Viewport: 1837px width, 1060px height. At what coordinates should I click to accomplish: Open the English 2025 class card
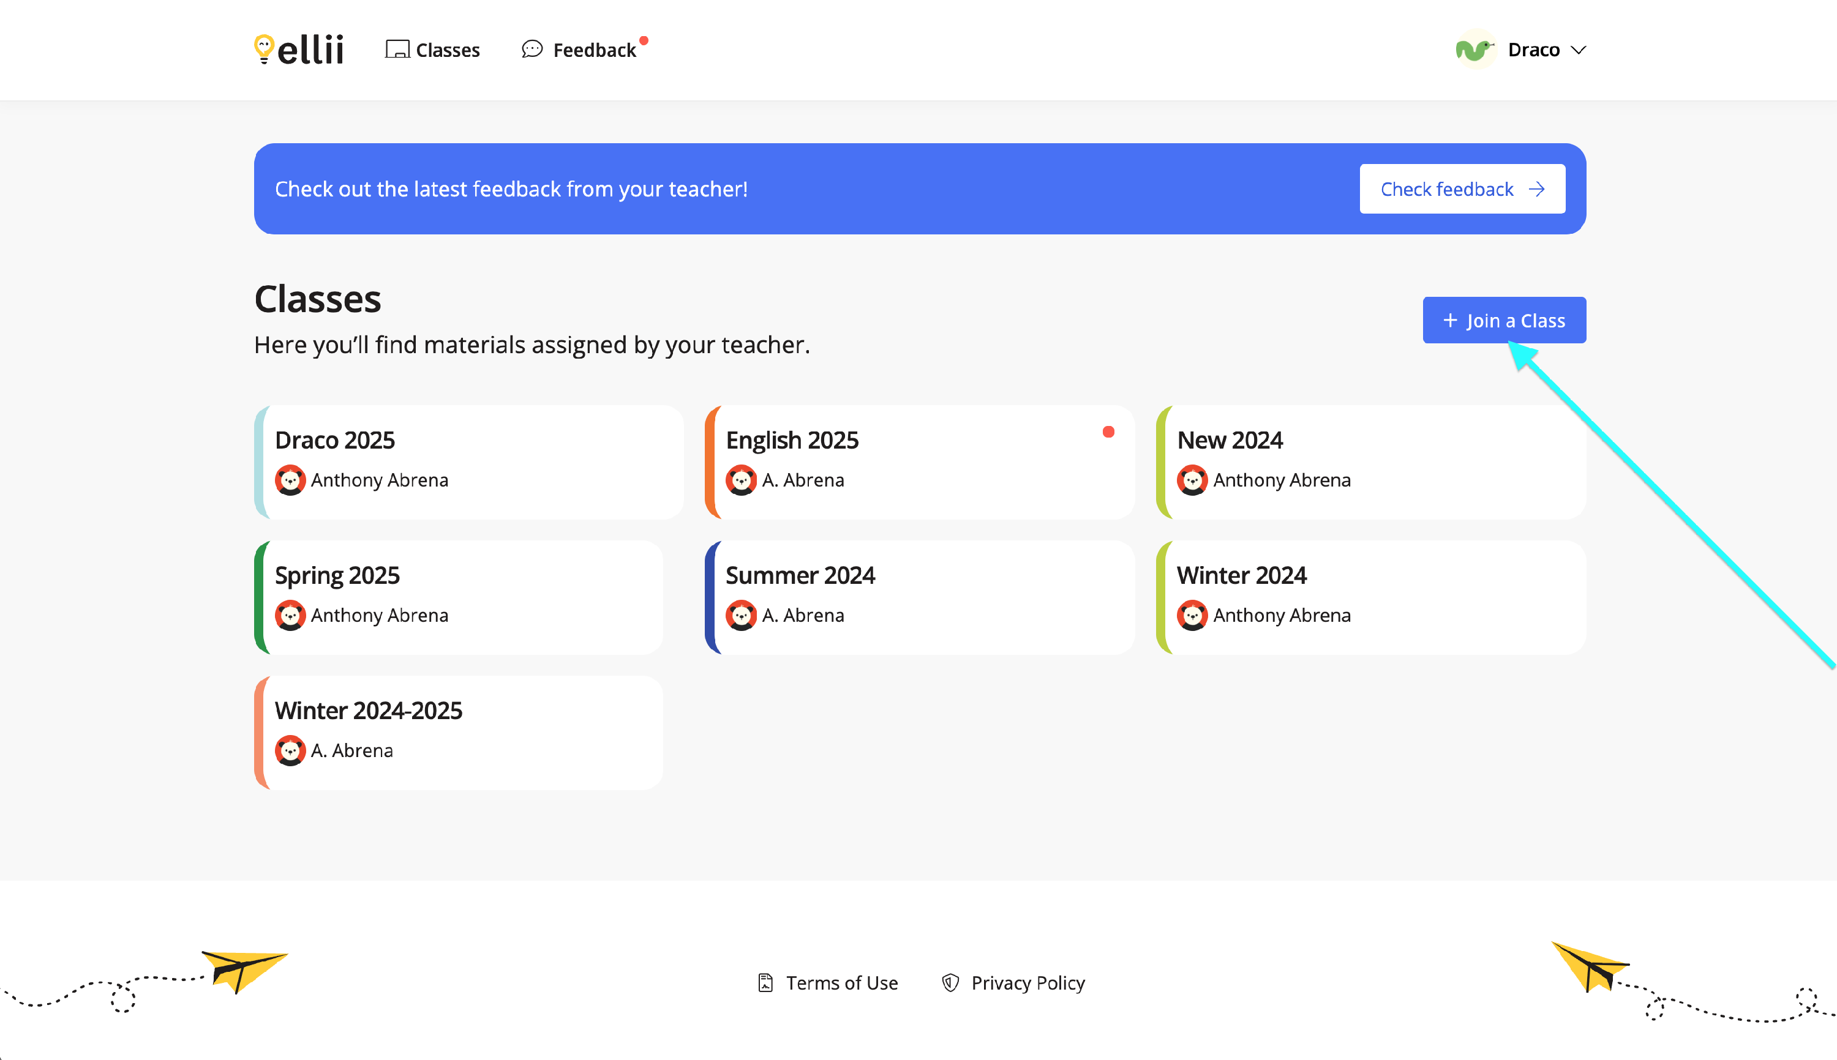coord(918,461)
